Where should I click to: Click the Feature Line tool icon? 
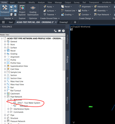click(63, 11)
